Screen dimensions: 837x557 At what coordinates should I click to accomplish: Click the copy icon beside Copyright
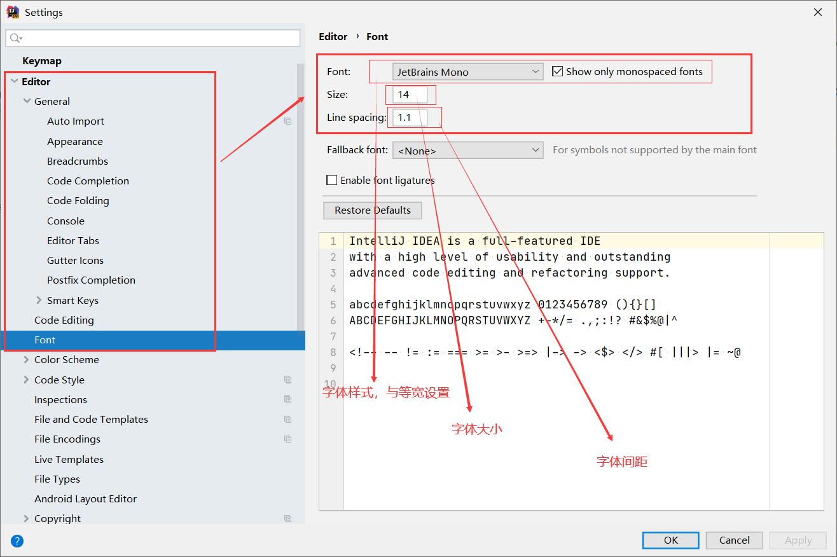(x=288, y=518)
